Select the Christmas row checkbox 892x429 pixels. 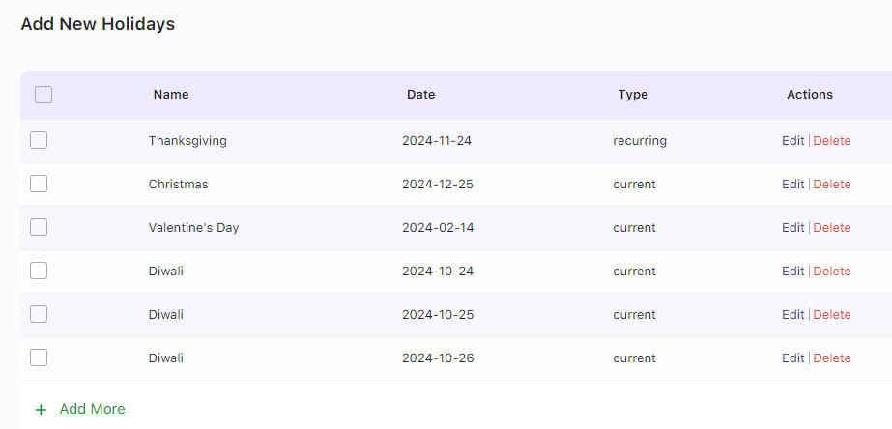(39, 184)
